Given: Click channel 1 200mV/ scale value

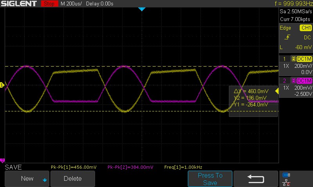Looking at the screenshot, I should [x=303, y=66].
